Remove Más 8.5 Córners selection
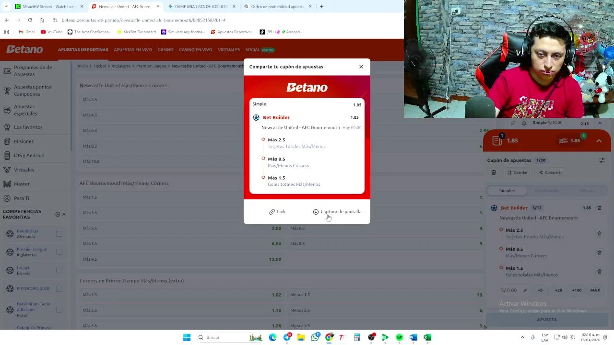This screenshot has width=614, height=345. (599, 253)
